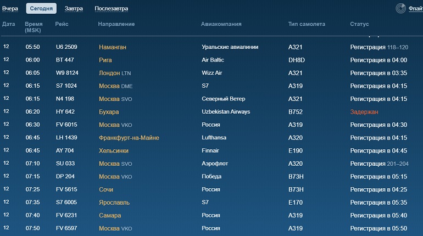This screenshot has width=423, height=236.
Task: Open the Завтра tab
Action: point(74,9)
